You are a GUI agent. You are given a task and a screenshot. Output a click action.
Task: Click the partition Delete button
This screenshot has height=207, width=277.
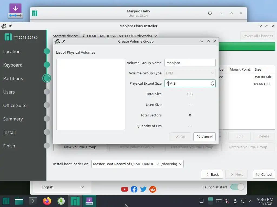click(x=264, y=136)
